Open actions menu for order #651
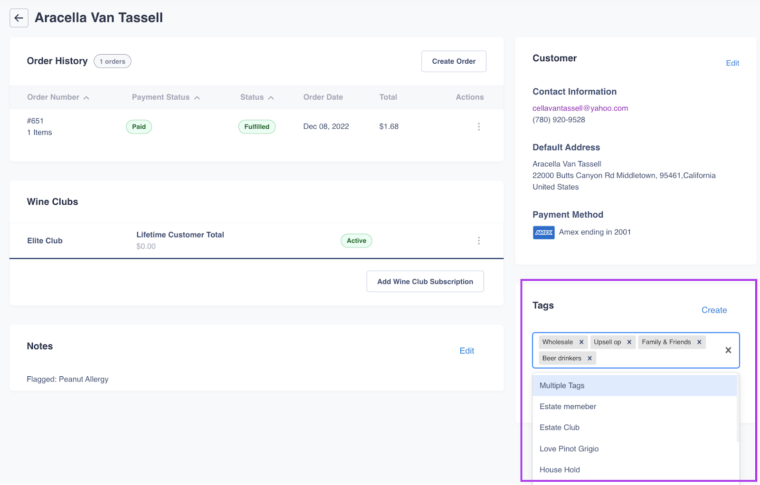This screenshot has width=760, height=485. tap(478, 126)
